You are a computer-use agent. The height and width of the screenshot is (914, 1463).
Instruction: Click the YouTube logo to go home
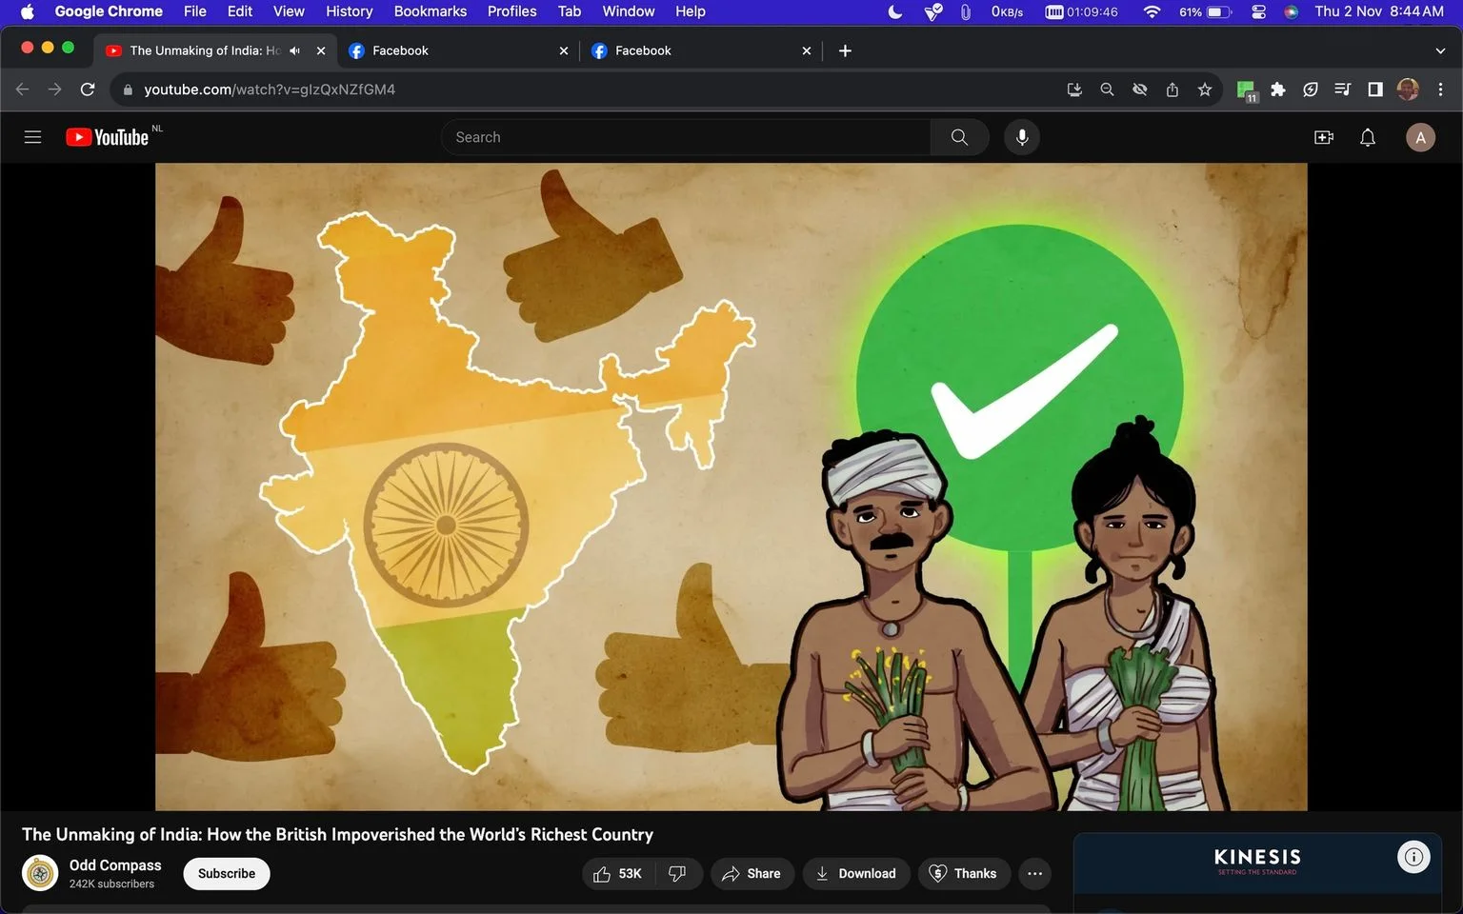click(x=107, y=137)
